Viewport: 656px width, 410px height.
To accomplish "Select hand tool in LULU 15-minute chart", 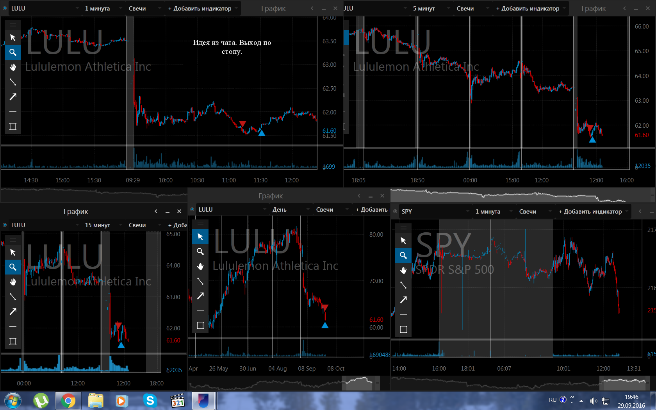I will (x=13, y=282).
